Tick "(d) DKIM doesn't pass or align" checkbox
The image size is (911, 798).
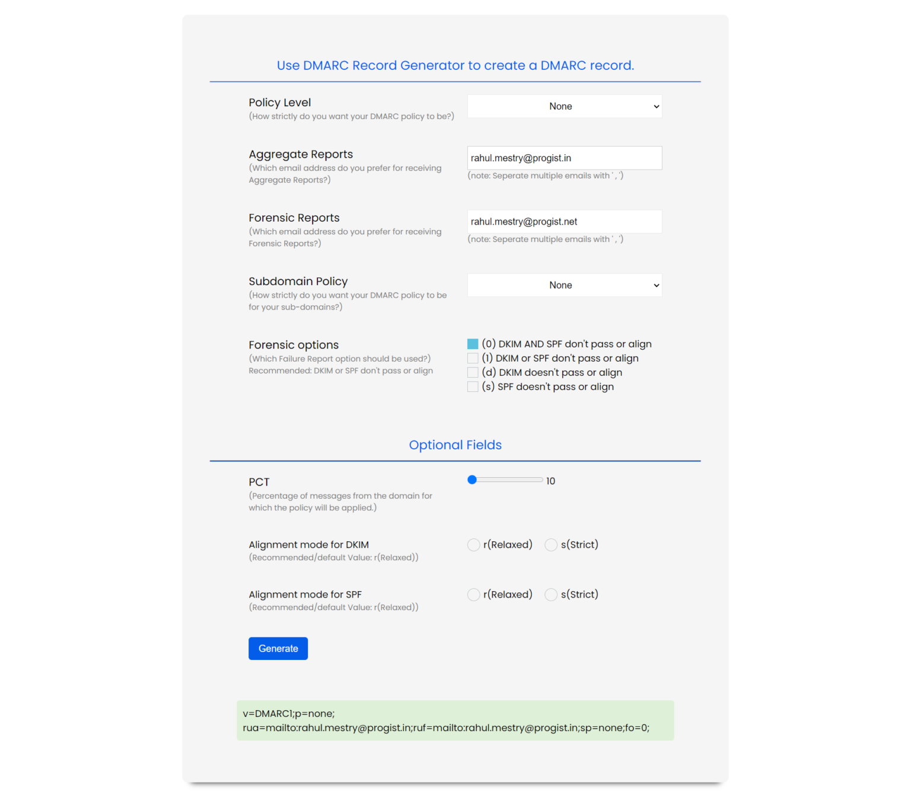[473, 372]
